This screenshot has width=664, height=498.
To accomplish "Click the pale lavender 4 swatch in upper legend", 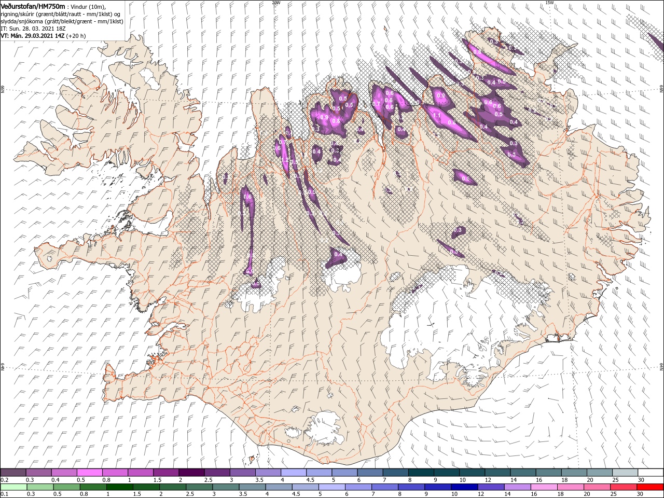I will [294, 473].
